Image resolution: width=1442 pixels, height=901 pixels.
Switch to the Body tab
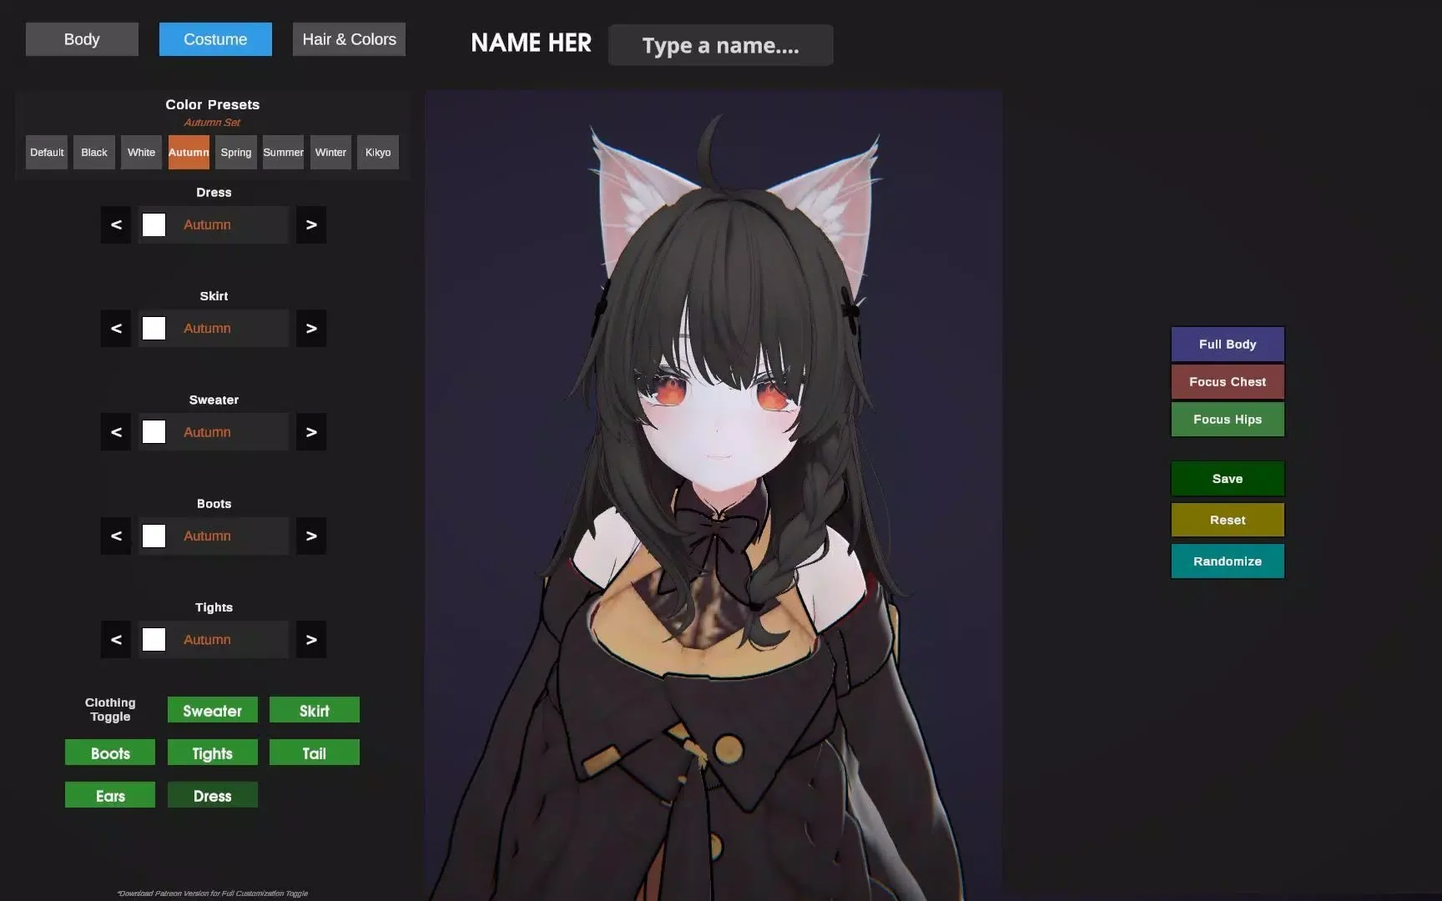(x=81, y=38)
